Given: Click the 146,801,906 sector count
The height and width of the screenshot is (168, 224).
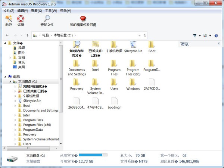Looking at the screenshot, I should coord(189,162).
